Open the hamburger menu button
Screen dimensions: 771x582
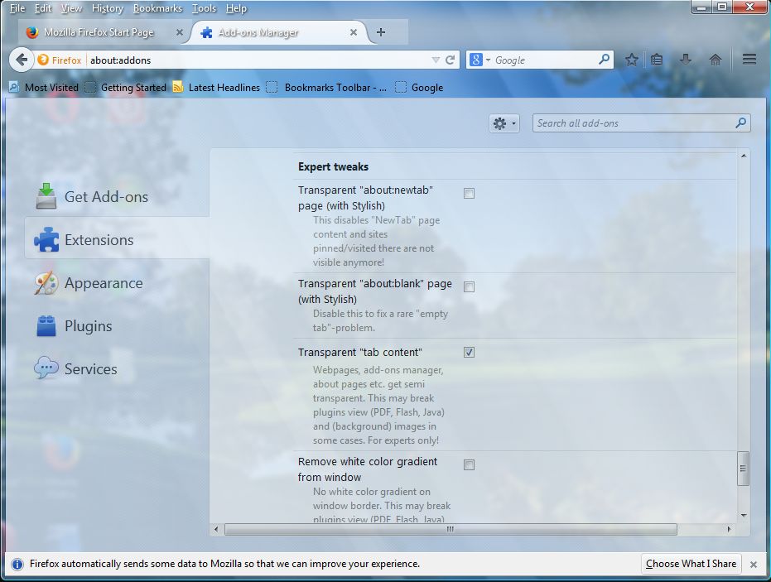pyautogui.click(x=749, y=60)
